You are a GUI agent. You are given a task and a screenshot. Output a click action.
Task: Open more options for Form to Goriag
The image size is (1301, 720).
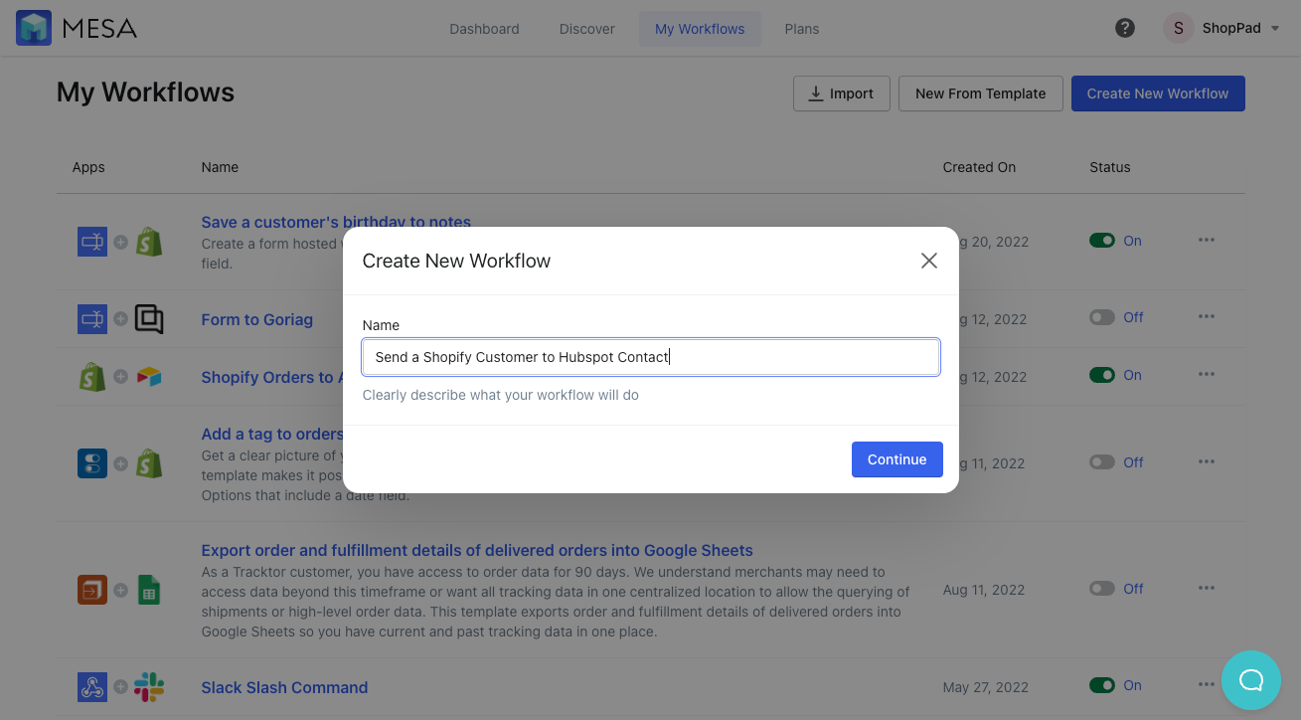[1207, 317]
